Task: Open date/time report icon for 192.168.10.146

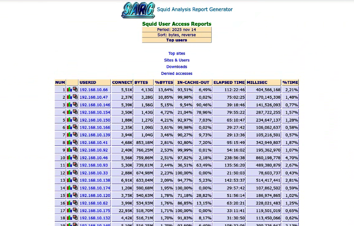Action: pyautogui.click(x=75, y=105)
